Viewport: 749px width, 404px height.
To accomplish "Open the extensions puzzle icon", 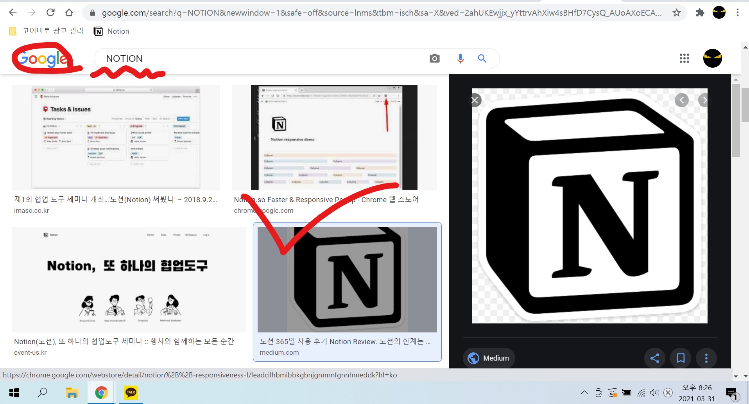I will (700, 13).
